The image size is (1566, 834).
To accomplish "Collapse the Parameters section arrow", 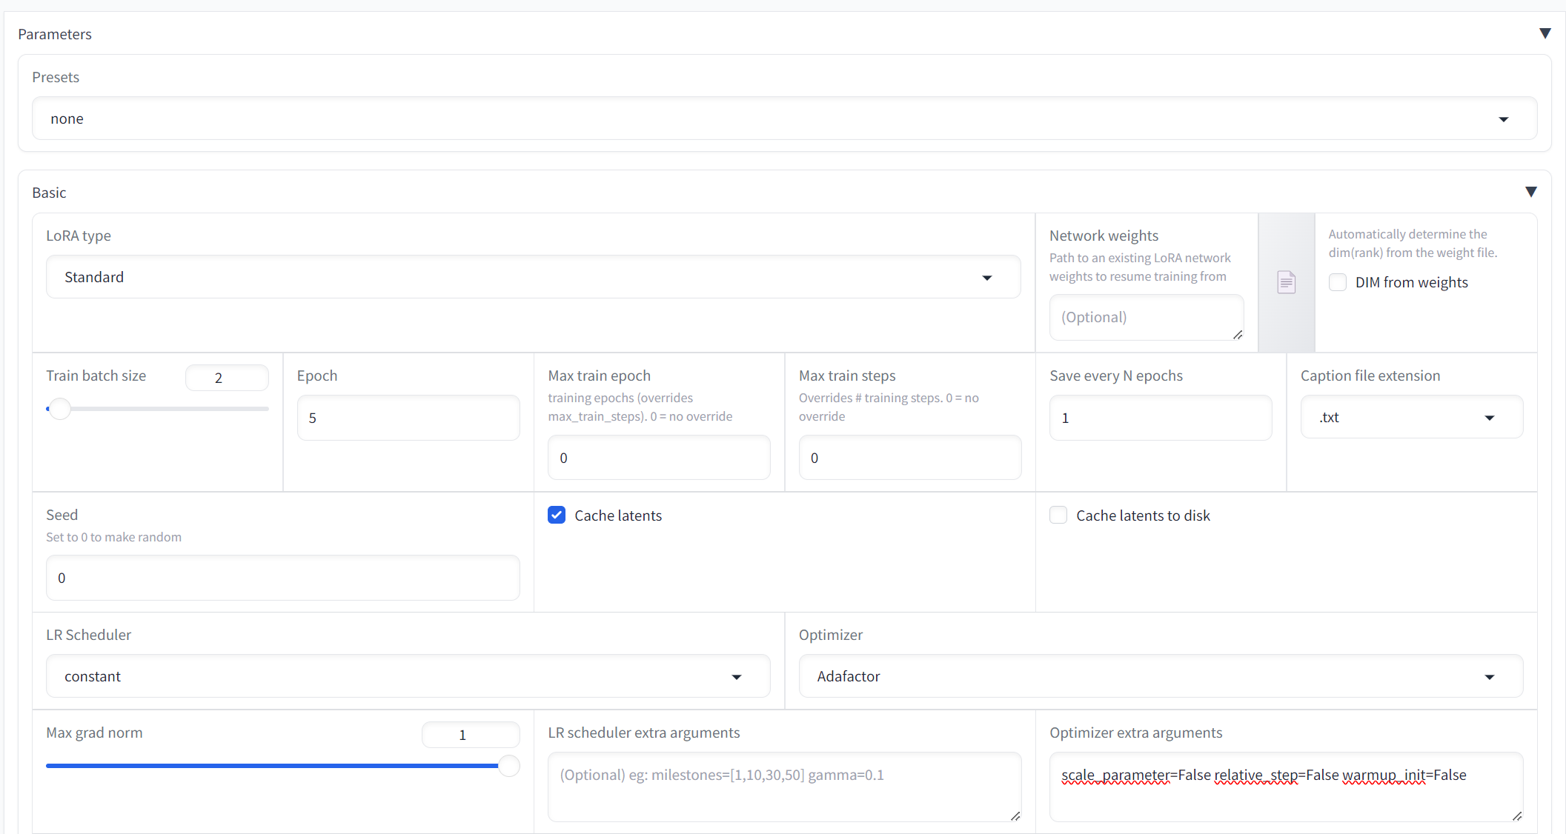I will (x=1545, y=34).
